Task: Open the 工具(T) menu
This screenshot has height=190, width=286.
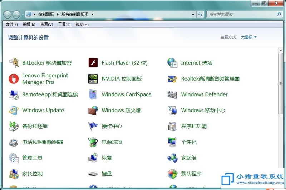Action: tap(64, 24)
